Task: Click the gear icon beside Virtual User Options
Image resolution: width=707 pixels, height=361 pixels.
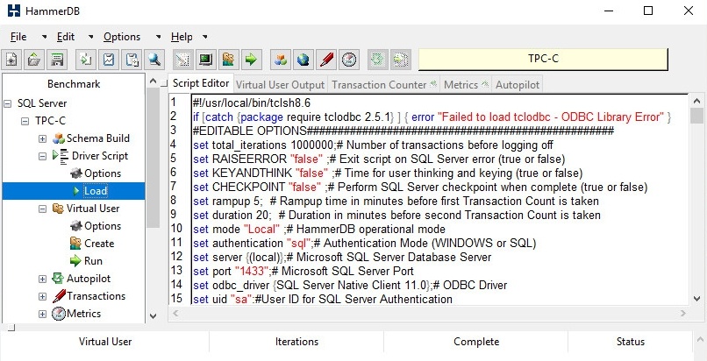Action: (75, 226)
